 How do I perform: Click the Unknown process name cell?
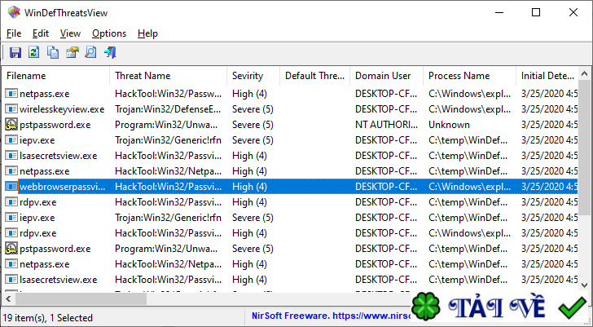point(449,125)
